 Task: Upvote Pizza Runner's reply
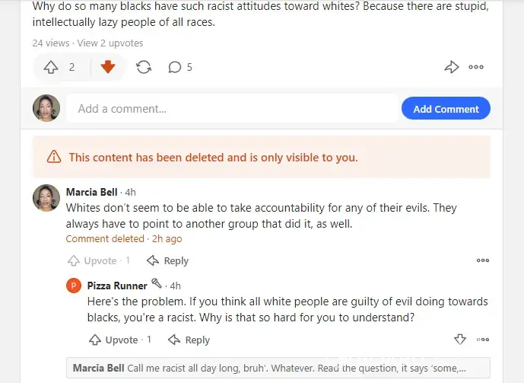coord(114,340)
